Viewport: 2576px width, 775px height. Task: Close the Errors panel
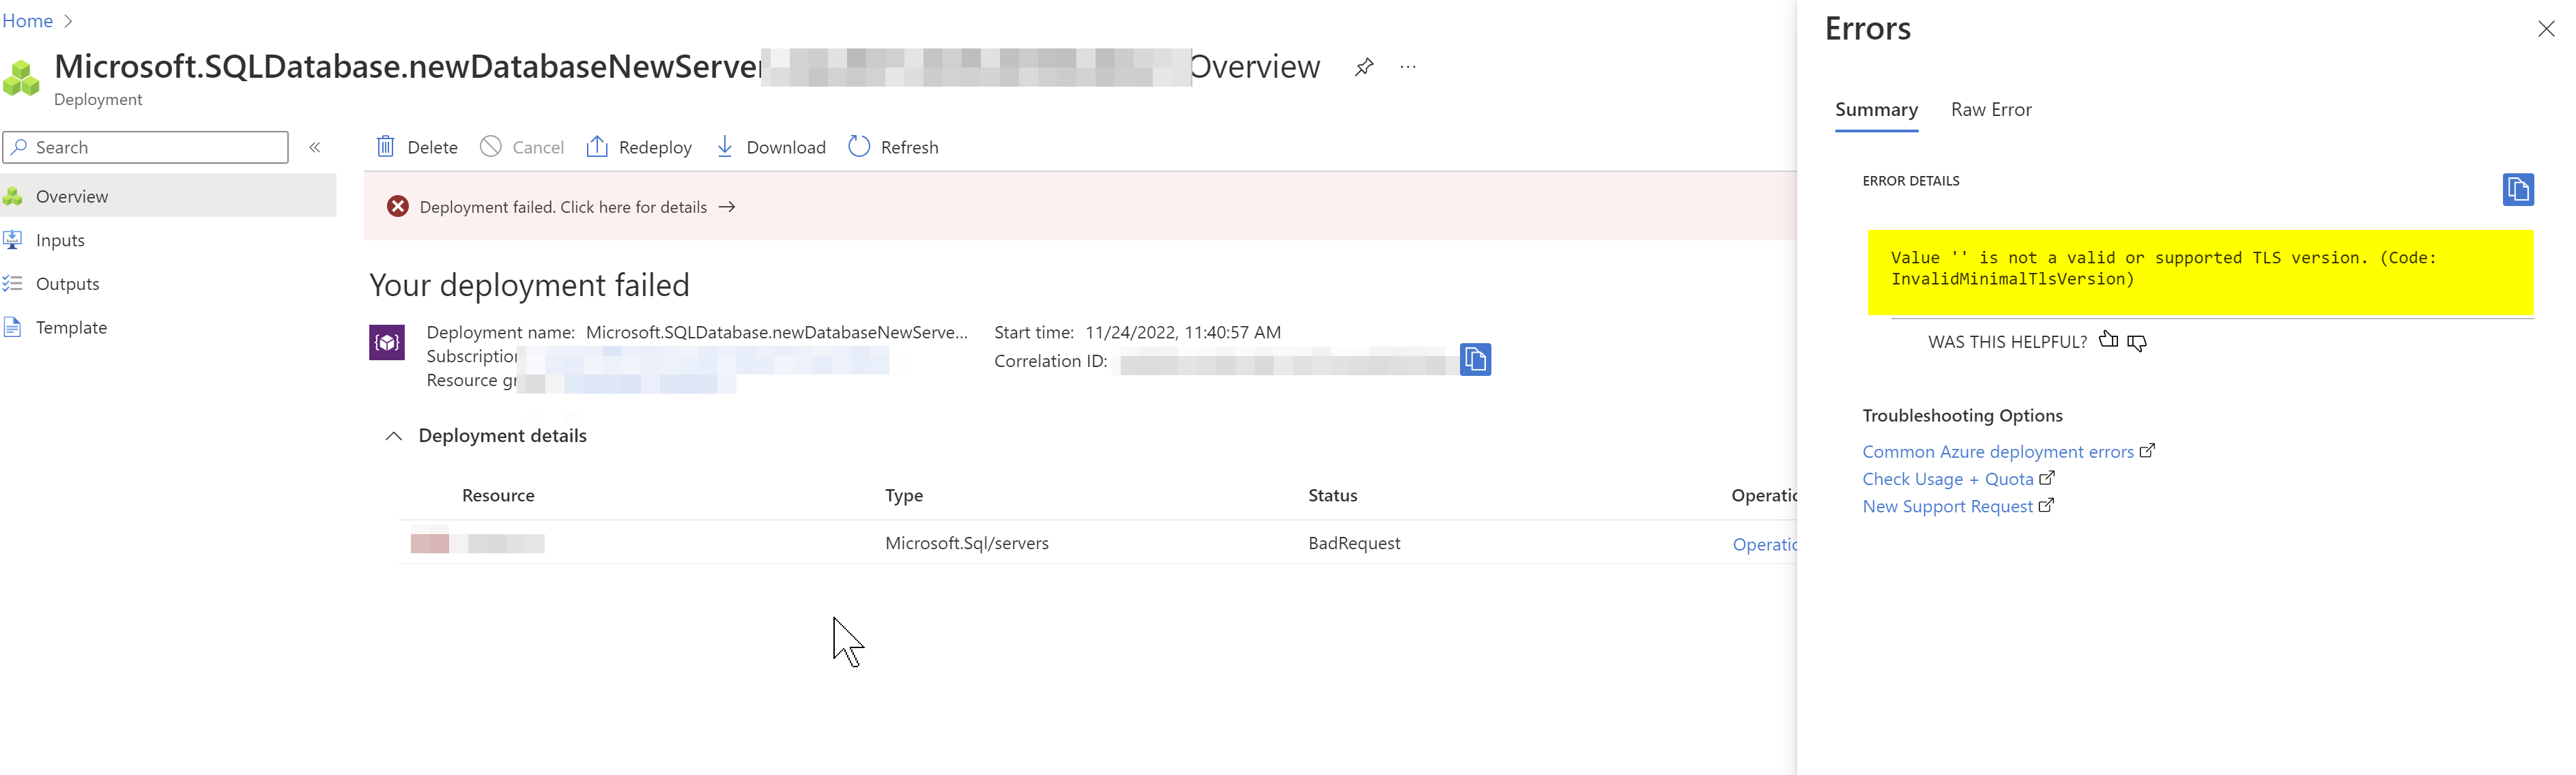coord(2546,29)
